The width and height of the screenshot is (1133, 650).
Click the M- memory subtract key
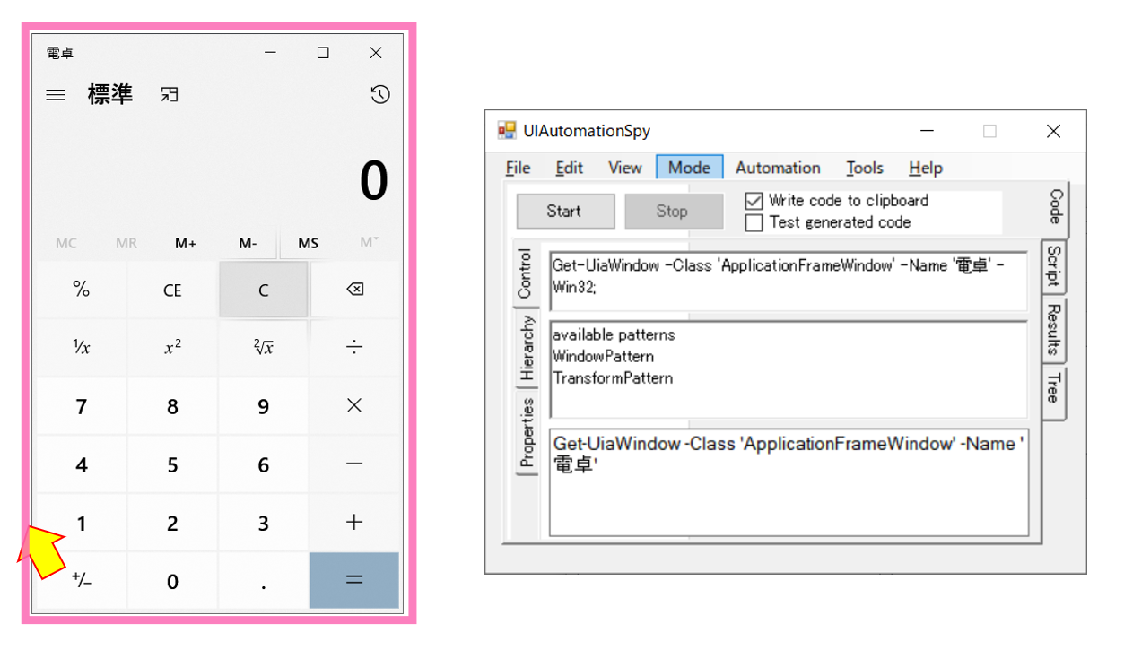click(x=248, y=243)
